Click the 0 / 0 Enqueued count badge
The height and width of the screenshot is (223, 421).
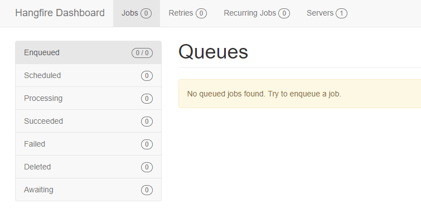click(x=142, y=53)
